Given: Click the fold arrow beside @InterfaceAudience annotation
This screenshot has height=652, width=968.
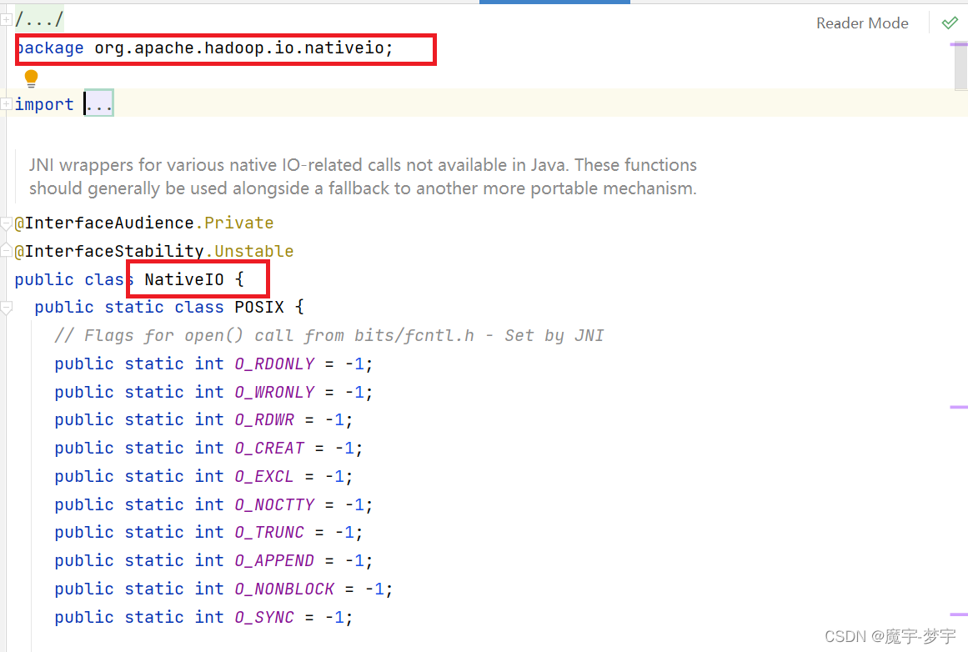Looking at the screenshot, I should tap(7, 223).
